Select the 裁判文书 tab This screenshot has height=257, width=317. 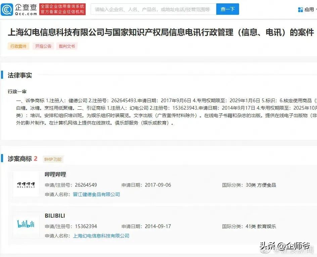[x=66, y=46]
